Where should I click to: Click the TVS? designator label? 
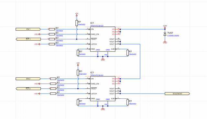[x=170, y=33]
